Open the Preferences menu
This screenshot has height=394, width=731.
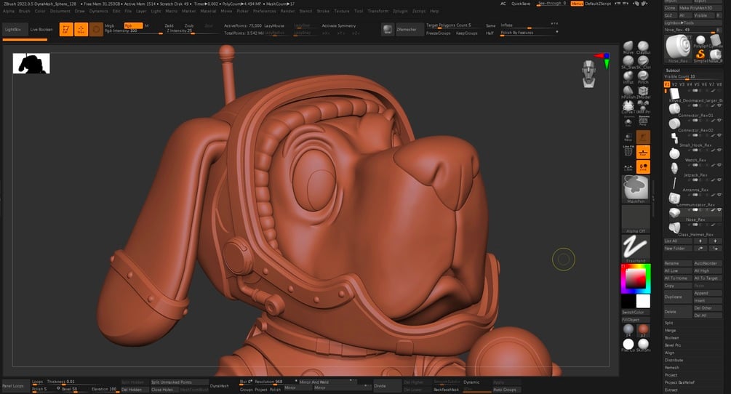[264, 11]
